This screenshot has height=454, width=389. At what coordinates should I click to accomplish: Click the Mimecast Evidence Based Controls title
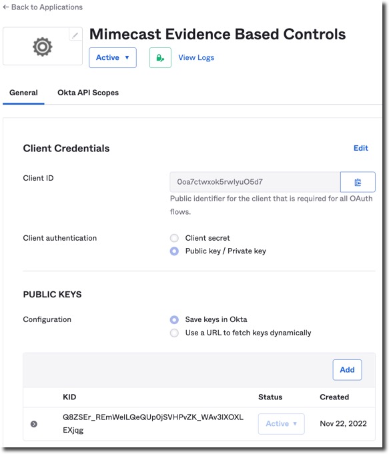[218, 34]
